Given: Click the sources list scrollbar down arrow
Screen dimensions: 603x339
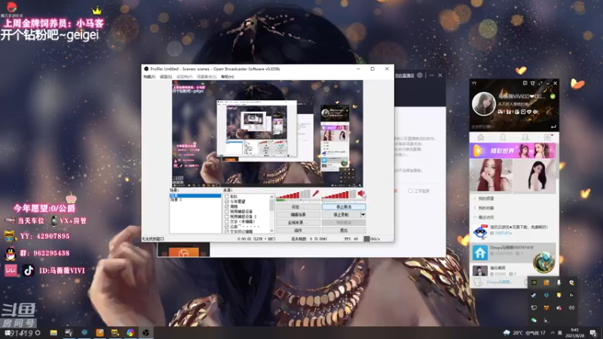Looking at the screenshot, I should pos(272,231).
